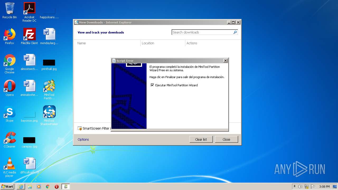Launch the Opera desktop shortcut
This screenshot has width=338, height=190.
[10, 88]
